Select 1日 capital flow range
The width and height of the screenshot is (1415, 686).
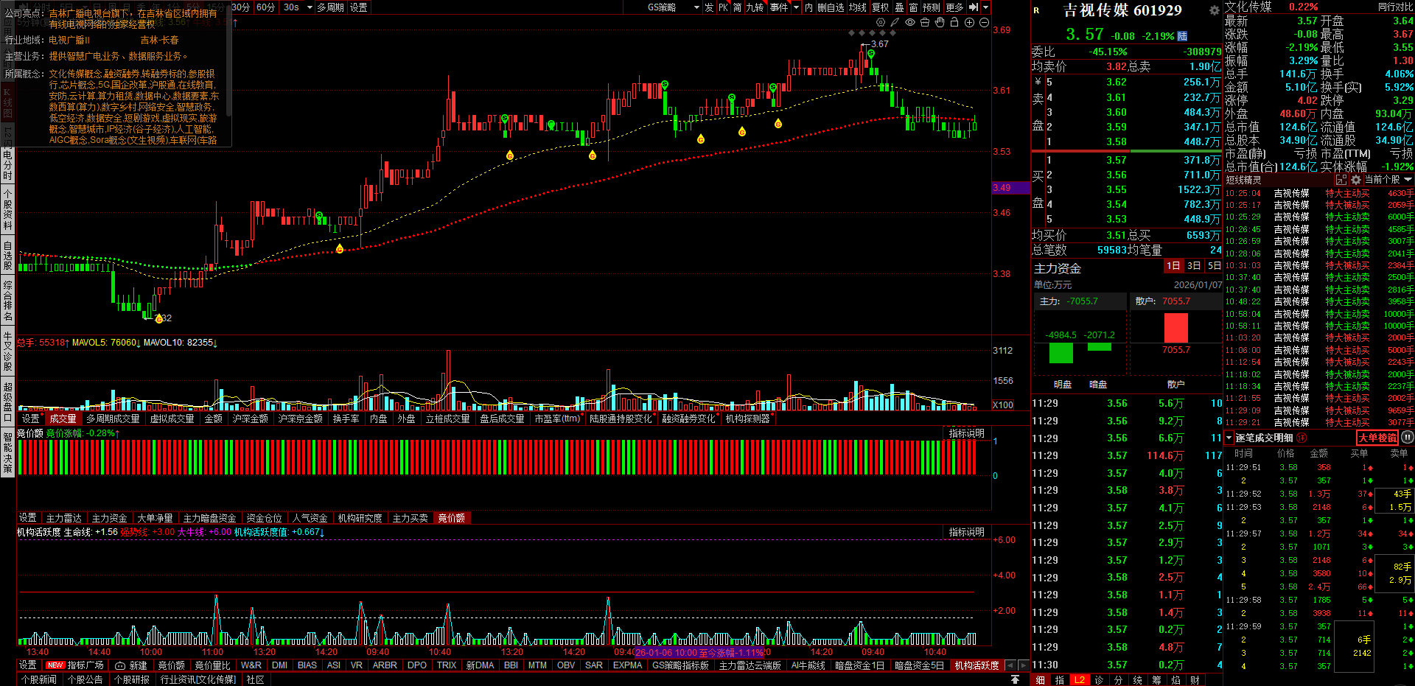1173,266
